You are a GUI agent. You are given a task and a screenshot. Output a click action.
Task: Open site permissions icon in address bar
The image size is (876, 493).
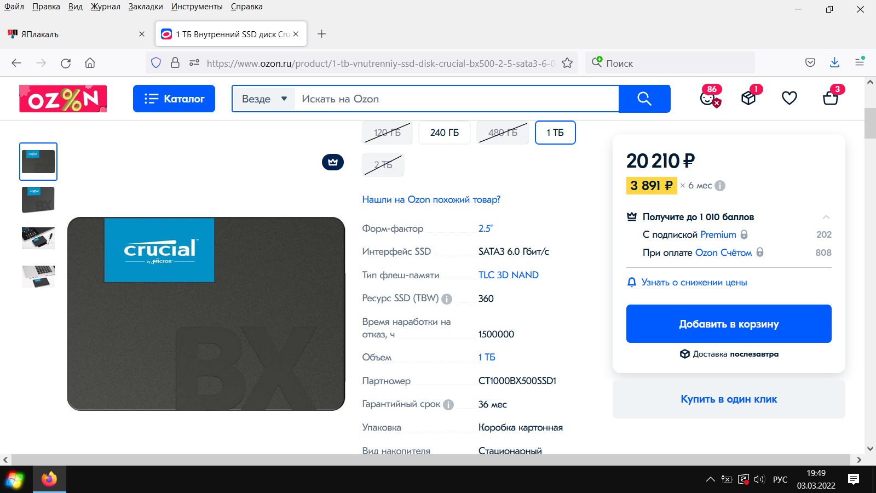(194, 63)
